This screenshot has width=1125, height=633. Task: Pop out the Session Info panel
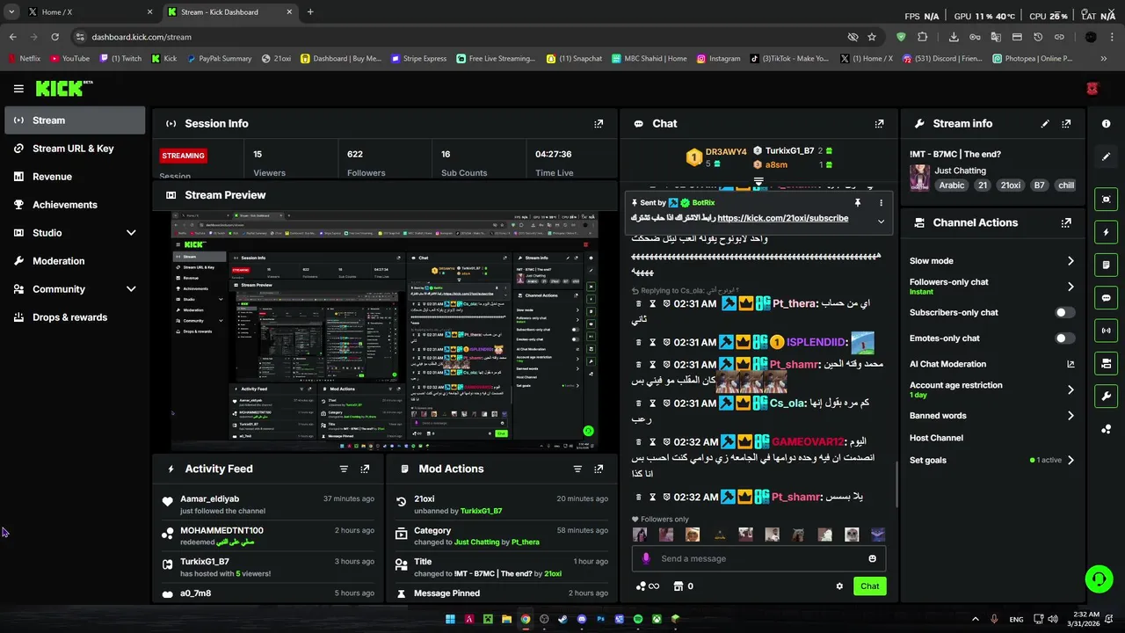[x=599, y=124]
